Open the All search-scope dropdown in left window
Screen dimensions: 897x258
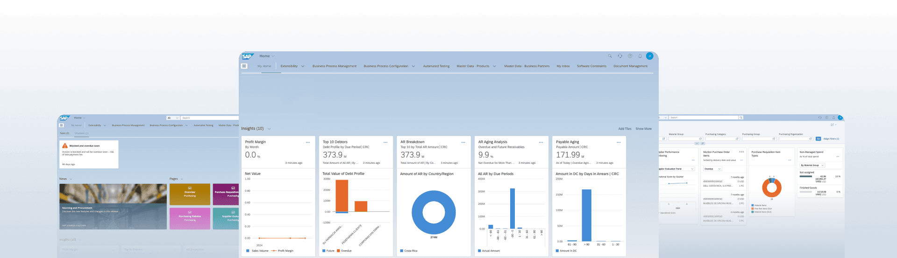173,118
